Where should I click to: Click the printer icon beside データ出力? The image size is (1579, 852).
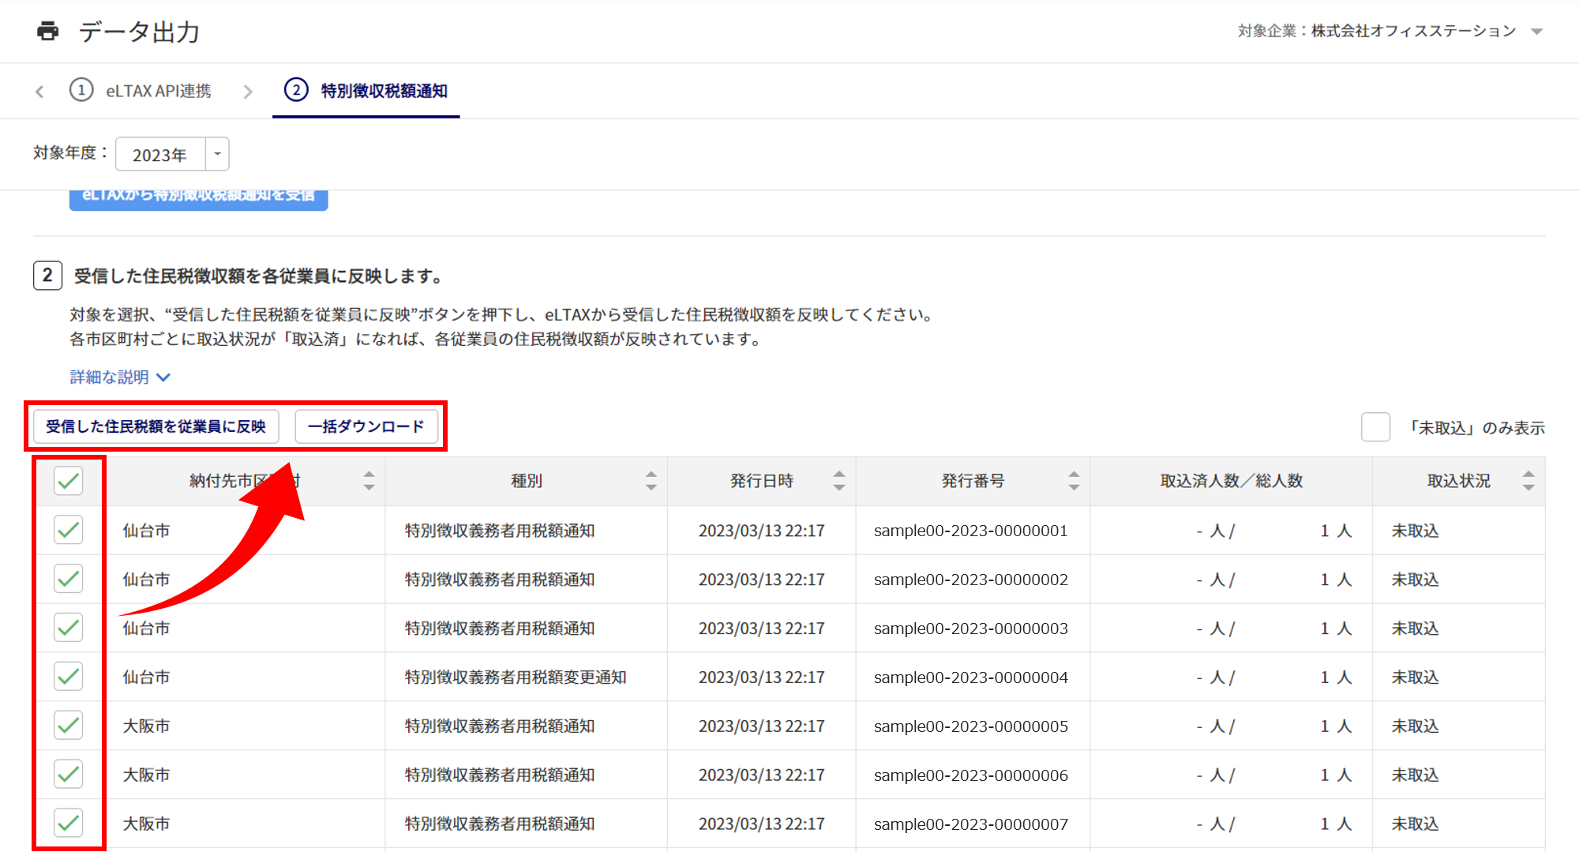[x=48, y=32]
